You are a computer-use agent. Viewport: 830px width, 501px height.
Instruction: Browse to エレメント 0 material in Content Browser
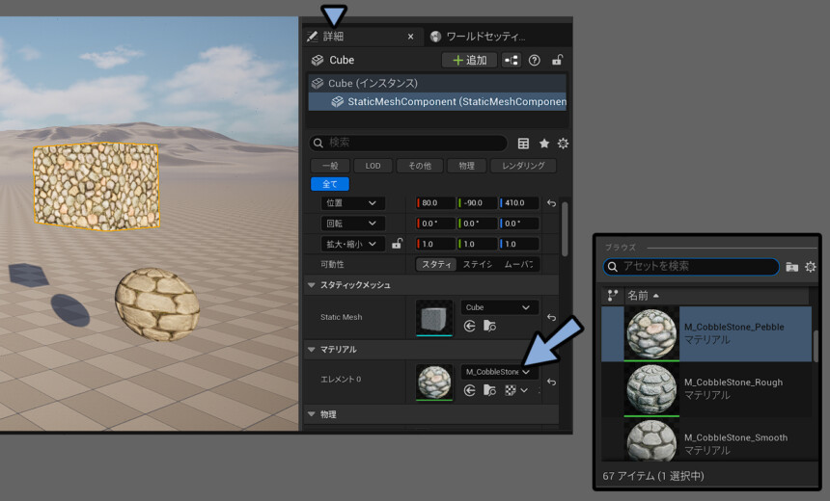tap(489, 390)
